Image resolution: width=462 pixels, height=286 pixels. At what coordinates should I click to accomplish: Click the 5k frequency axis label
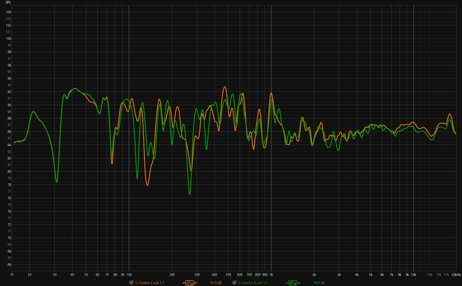[x=371, y=275]
